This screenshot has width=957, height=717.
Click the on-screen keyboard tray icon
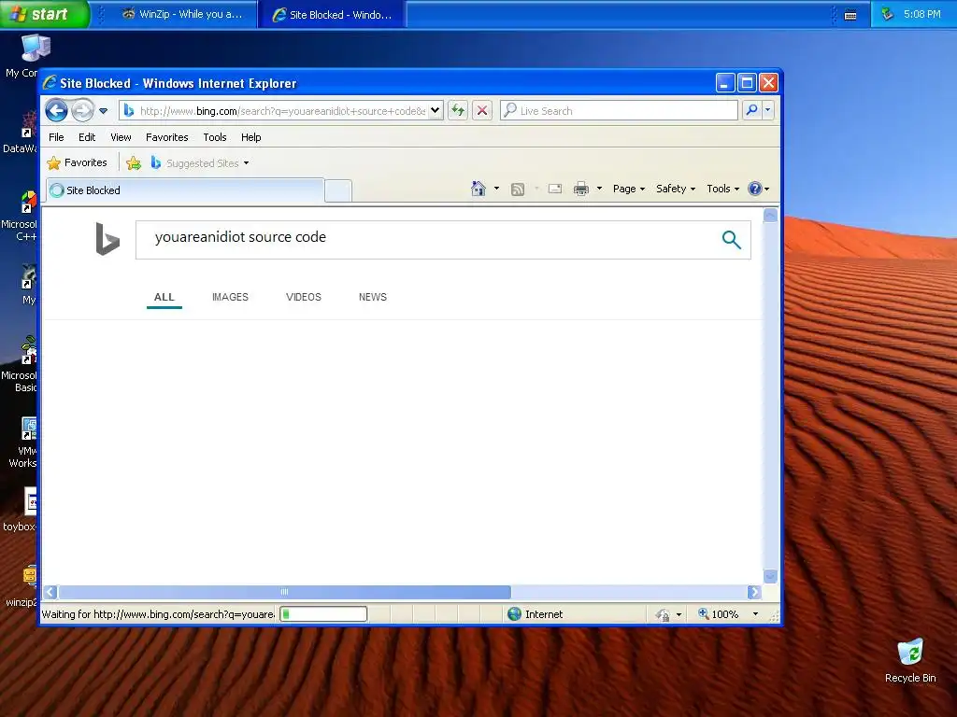(850, 15)
